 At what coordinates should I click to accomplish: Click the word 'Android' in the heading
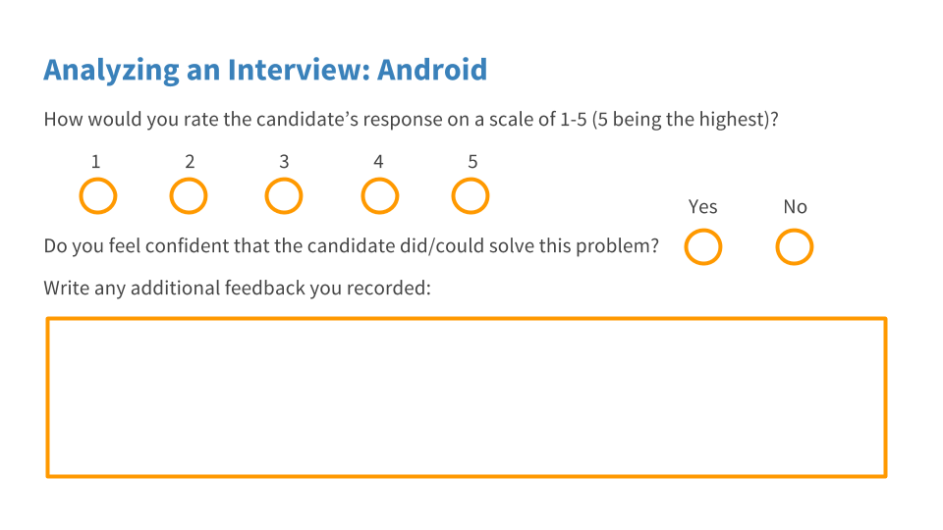point(432,71)
